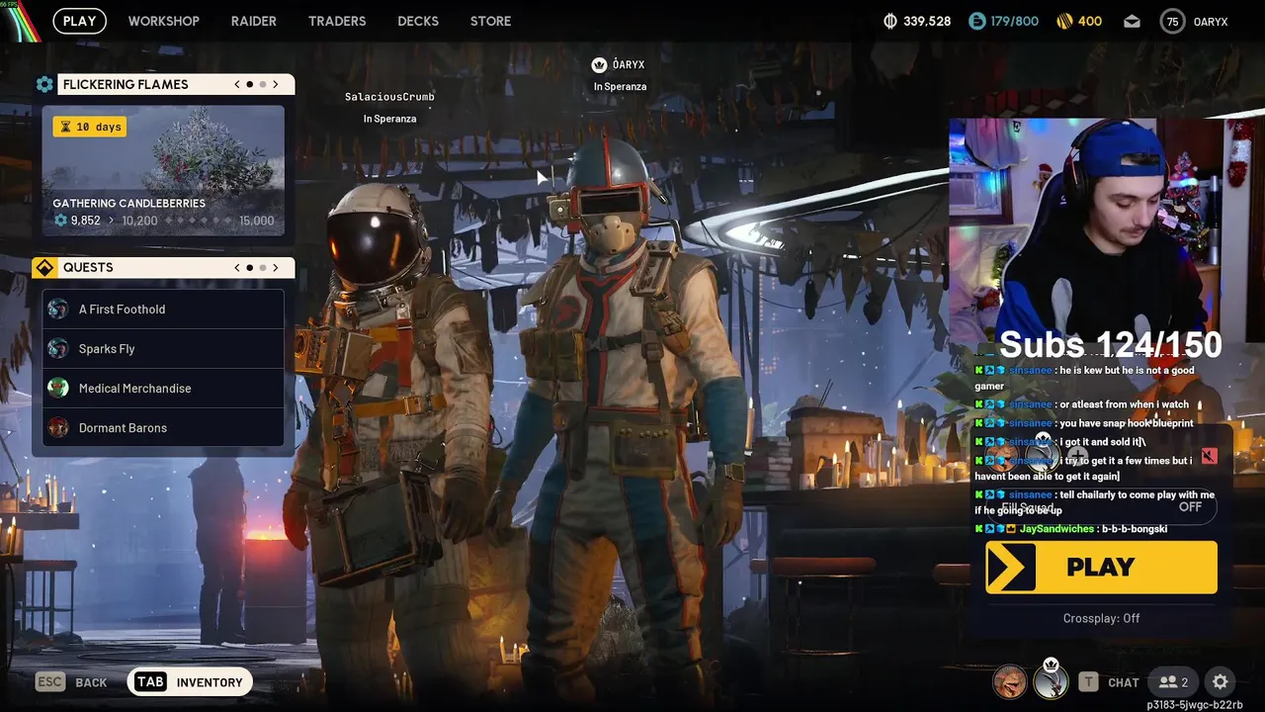Click the candleberry icon beside 9,852
Image resolution: width=1265 pixels, height=712 pixels.
pos(61,221)
